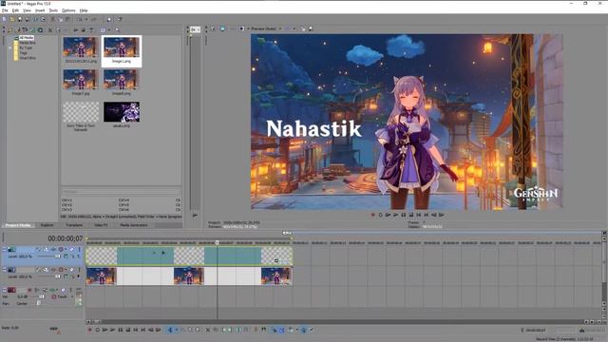Image resolution: width=608 pixels, height=342 pixels.
Task: Click Play From Start in timeline transport
Action: click(x=104, y=330)
